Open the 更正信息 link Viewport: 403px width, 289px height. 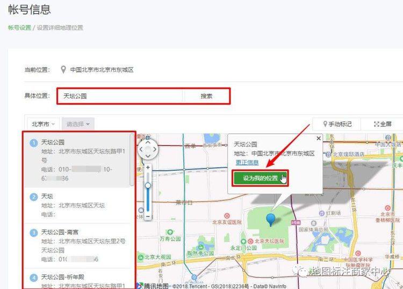(x=247, y=163)
